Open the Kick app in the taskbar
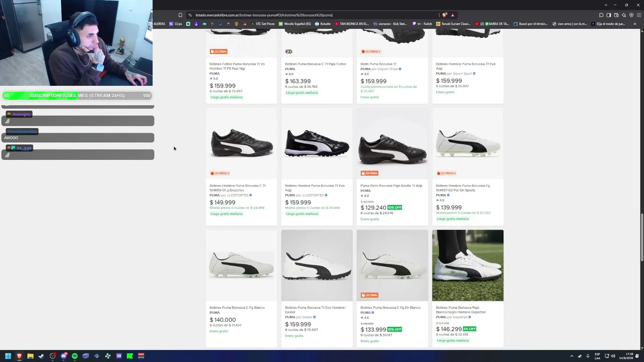644x362 pixels. click(130, 356)
